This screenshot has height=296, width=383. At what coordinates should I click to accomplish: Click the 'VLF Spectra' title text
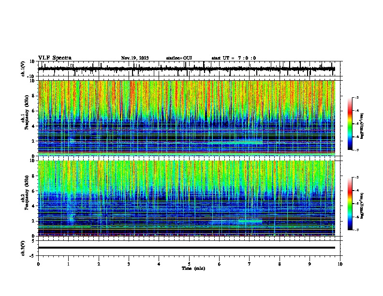(55, 58)
